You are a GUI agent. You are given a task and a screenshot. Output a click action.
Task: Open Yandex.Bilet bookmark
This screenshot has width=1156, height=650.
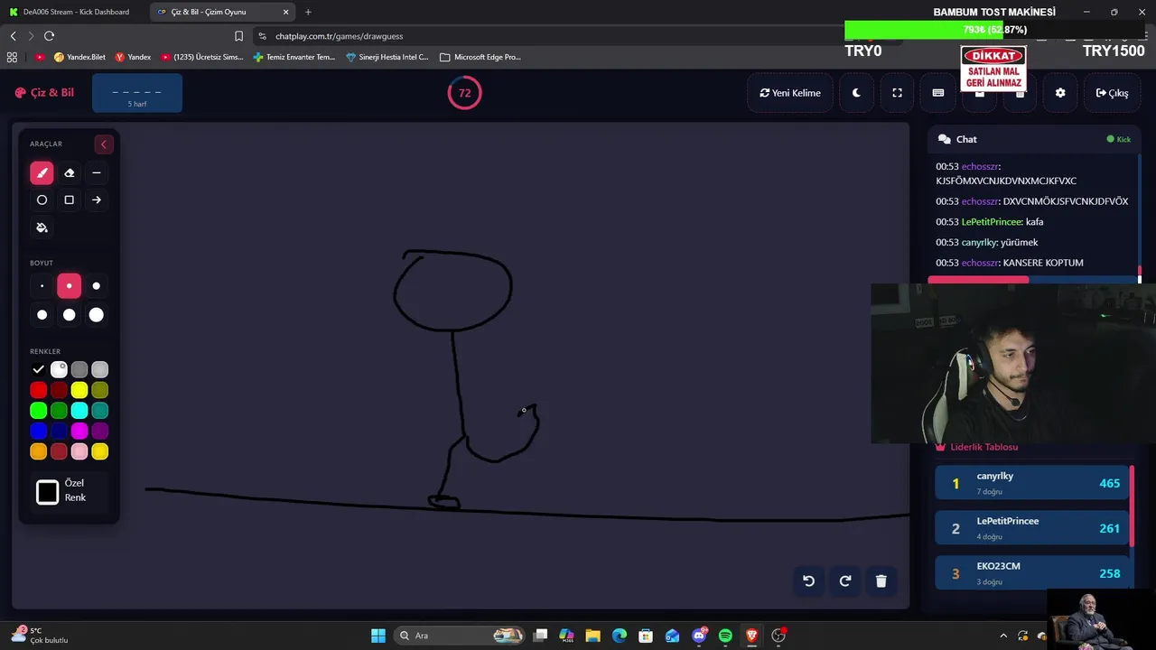coord(79,57)
